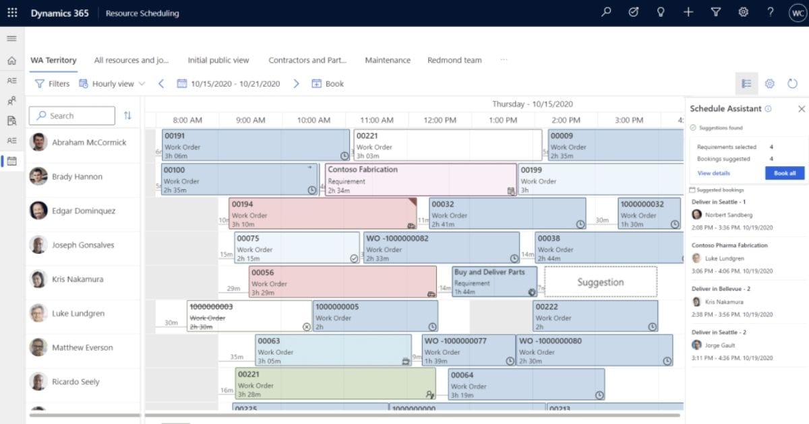Viewport: 809px width, 424px height.
Task: Select the canceled 1000000003 booking
Action: 249,316
